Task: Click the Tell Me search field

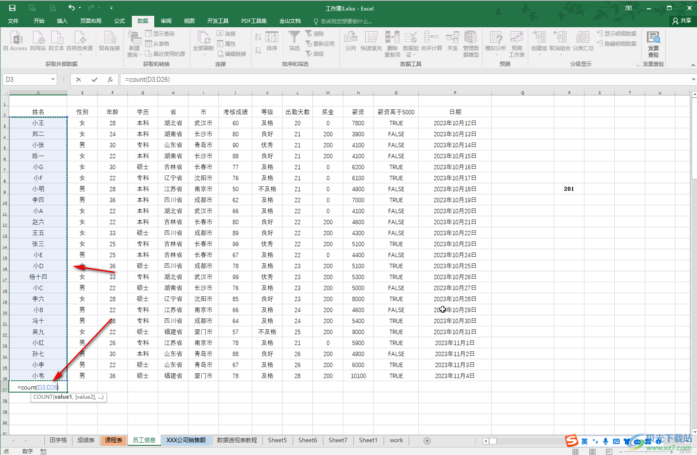Action: 343,21
